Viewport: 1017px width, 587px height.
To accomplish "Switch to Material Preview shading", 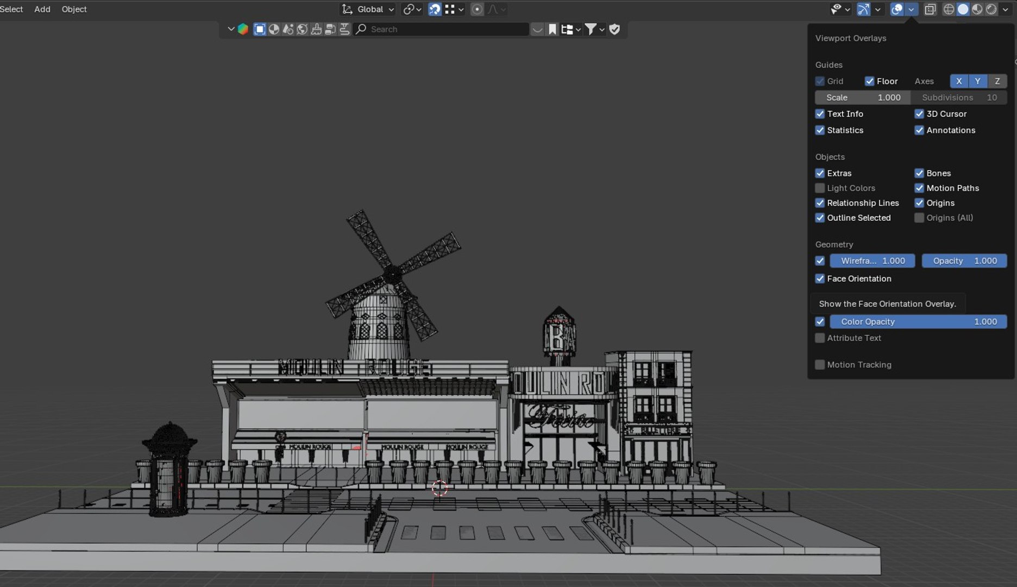I will coord(977,9).
